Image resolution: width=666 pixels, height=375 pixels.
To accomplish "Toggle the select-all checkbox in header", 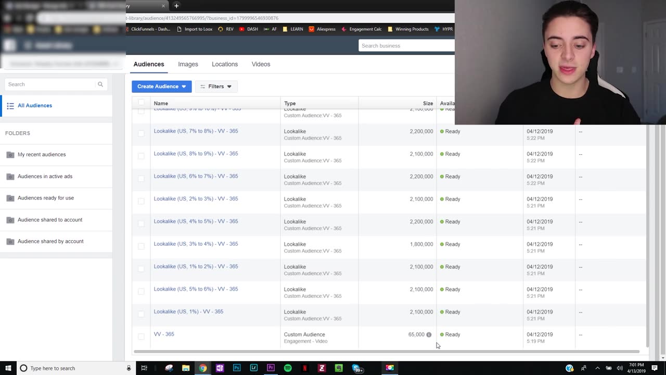I will [x=141, y=103].
